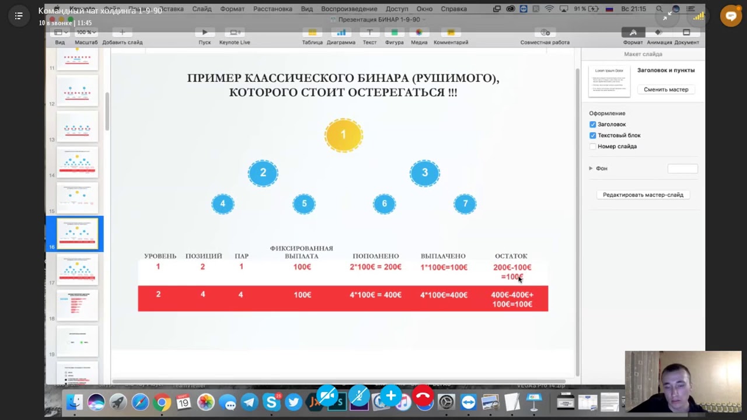The image size is (747, 420).
Task: Click the ФИКСИРОВАННАЯ ВЫПЛАТА column header
Action: click(x=302, y=252)
